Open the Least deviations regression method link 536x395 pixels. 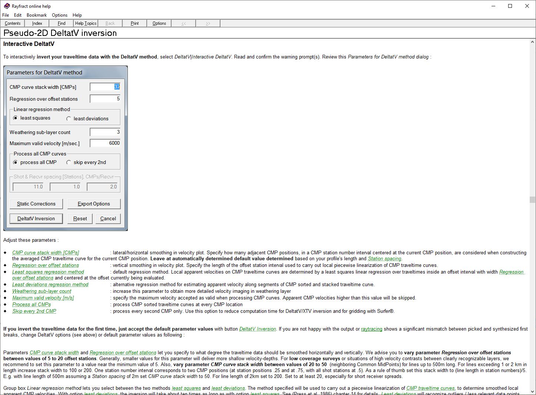(x=50, y=285)
